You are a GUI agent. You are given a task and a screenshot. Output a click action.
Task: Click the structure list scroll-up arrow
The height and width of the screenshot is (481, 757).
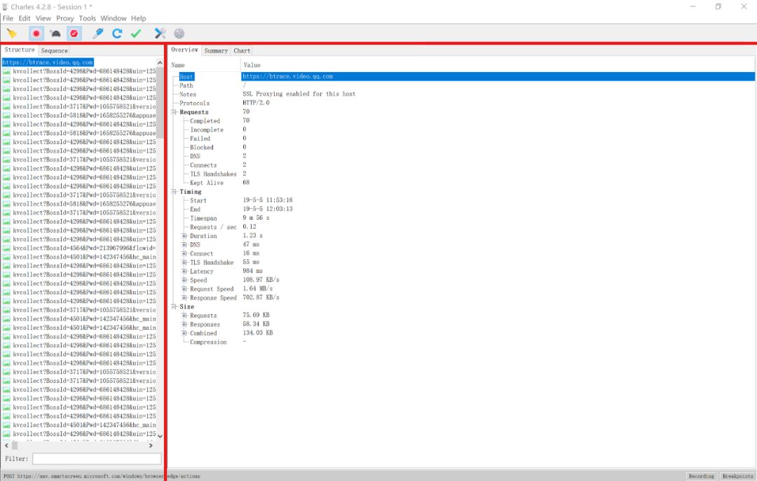point(160,63)
